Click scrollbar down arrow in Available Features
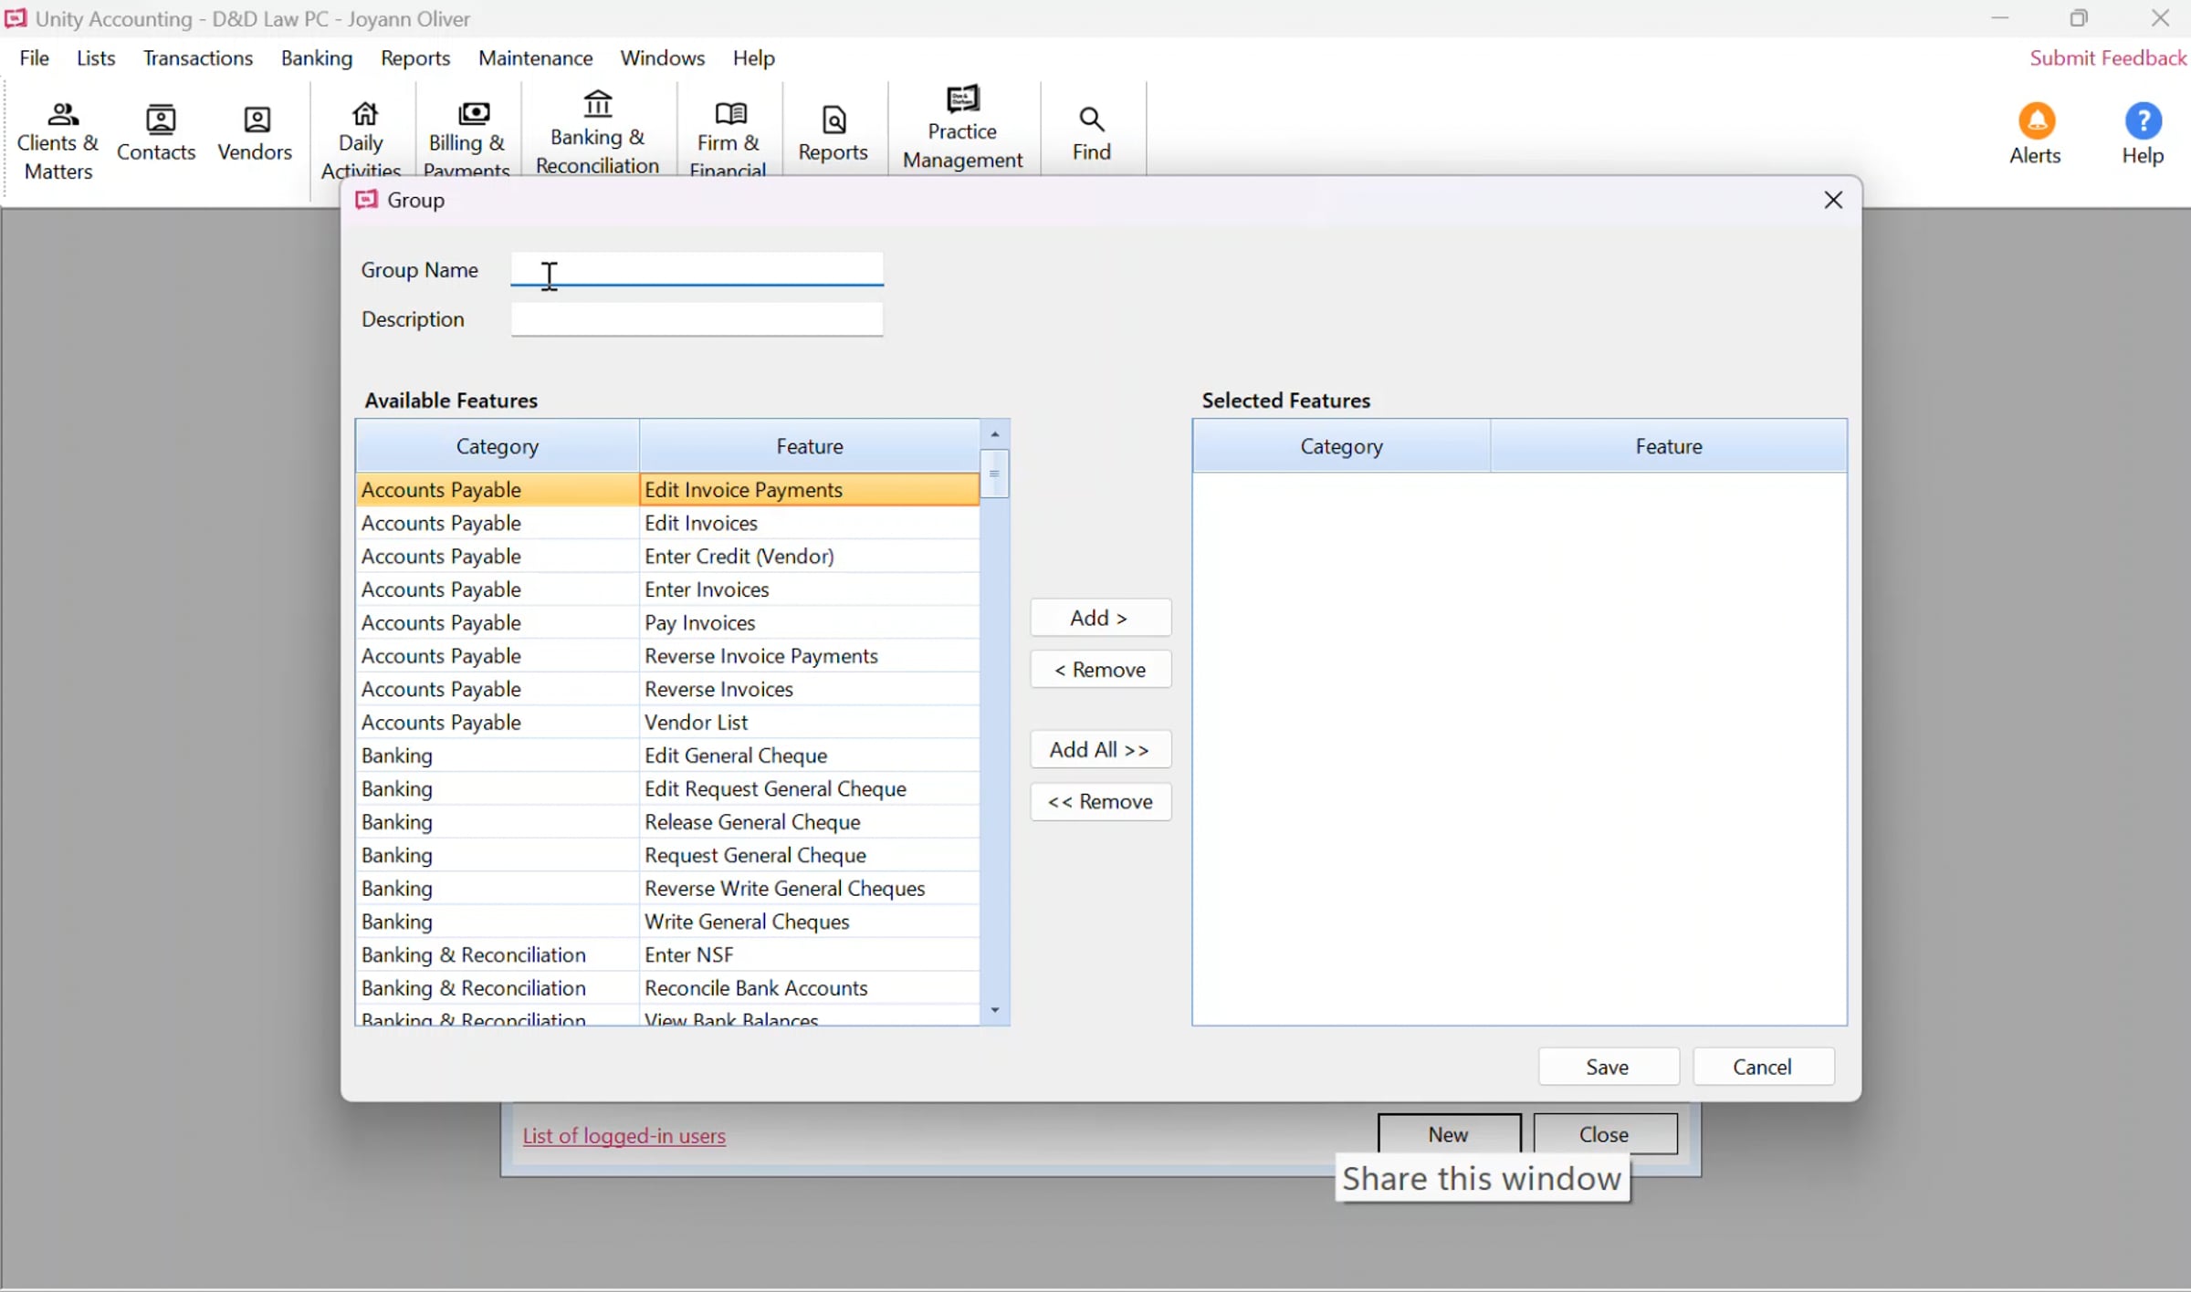Viewport: 2191px width, 1292px height. click(995, 1010)
